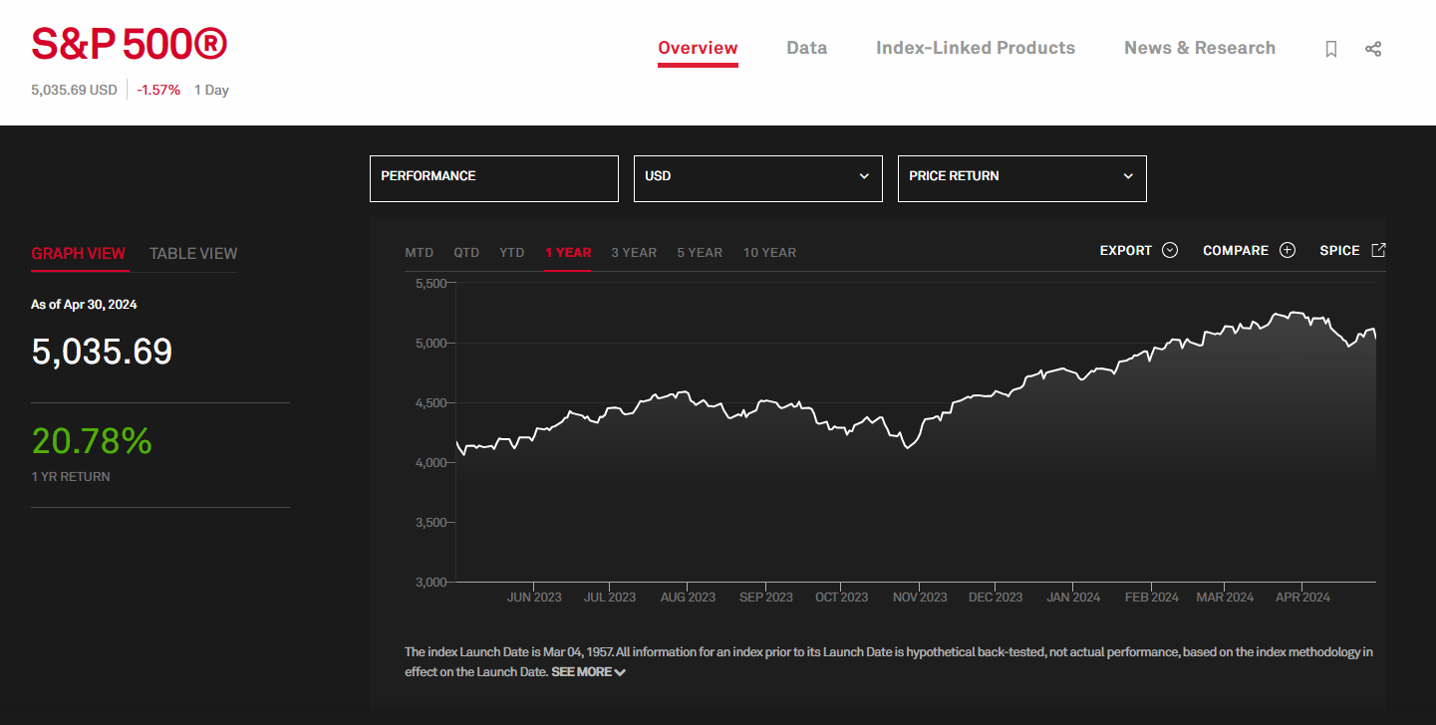This screenshot has height=725, width=1436.
Task: Select the 1 YEAR time range
Action: (x=568, y=253)
